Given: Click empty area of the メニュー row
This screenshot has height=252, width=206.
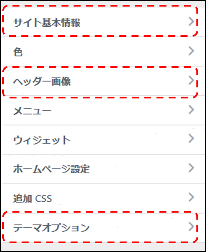Looking at the screenshot, I should tap(119, 110).
